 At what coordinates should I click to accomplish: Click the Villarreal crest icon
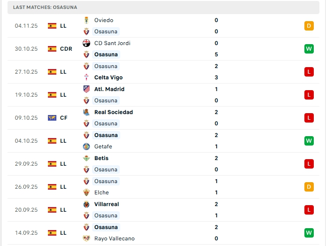86,204
